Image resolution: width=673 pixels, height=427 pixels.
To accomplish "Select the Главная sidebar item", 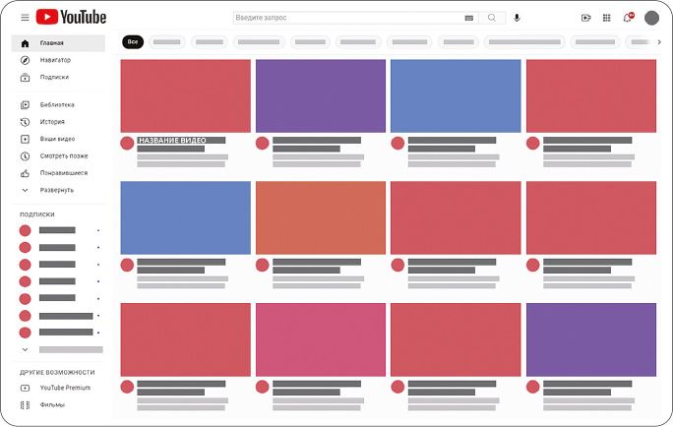I will pyautogui.click(x=51, y=43).
